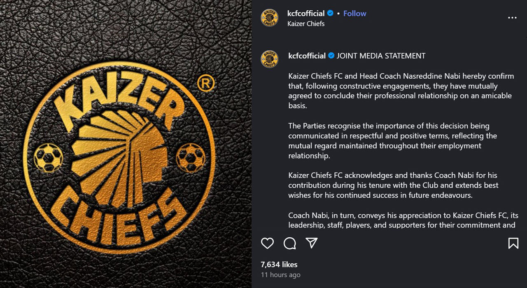Click the registered trademark symbol on the logo
Viewport: 527px width, 288px height.
[206, 84]
